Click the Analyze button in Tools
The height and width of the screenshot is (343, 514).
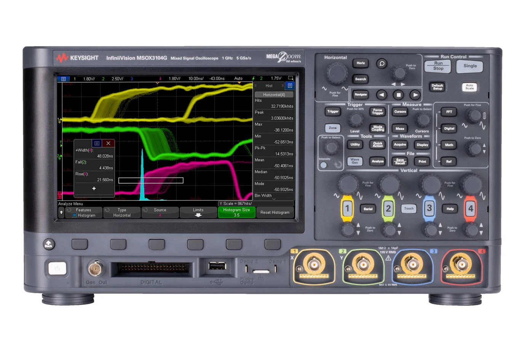[377, 161]
